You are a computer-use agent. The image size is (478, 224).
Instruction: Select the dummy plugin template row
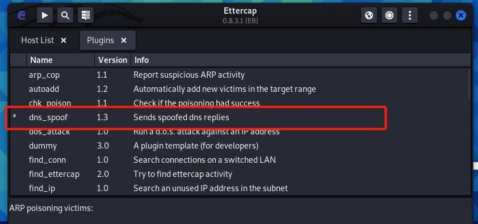click(240, 146)
